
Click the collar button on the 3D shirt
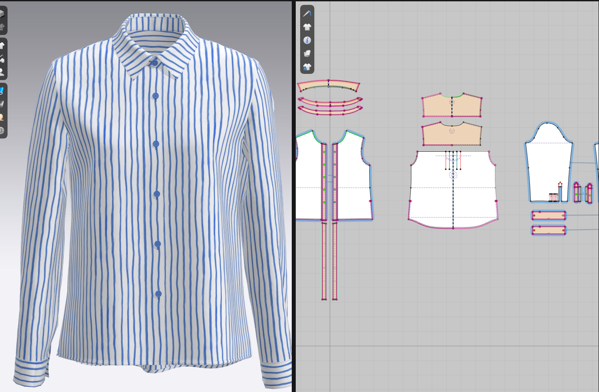[x=155, y=63]
